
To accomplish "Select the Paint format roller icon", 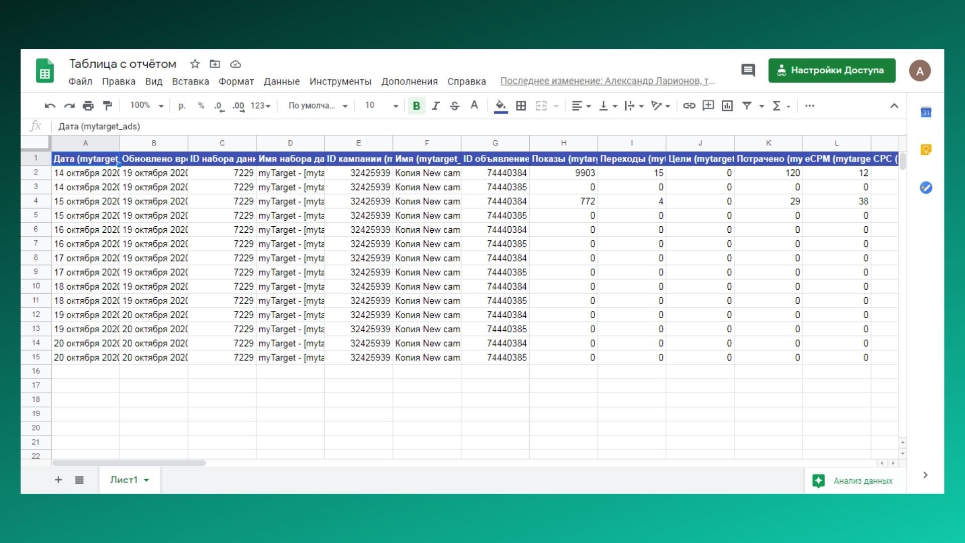I will pos(107,106).
